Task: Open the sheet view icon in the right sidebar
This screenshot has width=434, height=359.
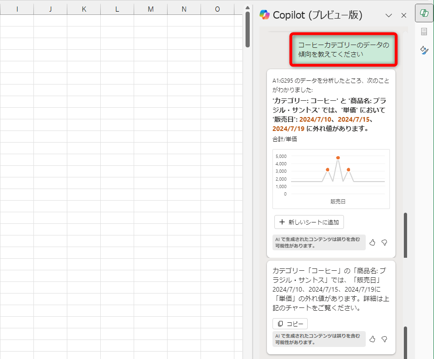Action: pyautogui.click(x=424, y=32)
